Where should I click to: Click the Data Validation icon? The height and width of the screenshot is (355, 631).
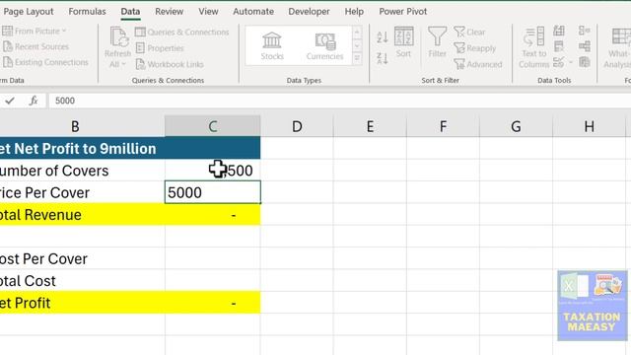coord(559,62)
